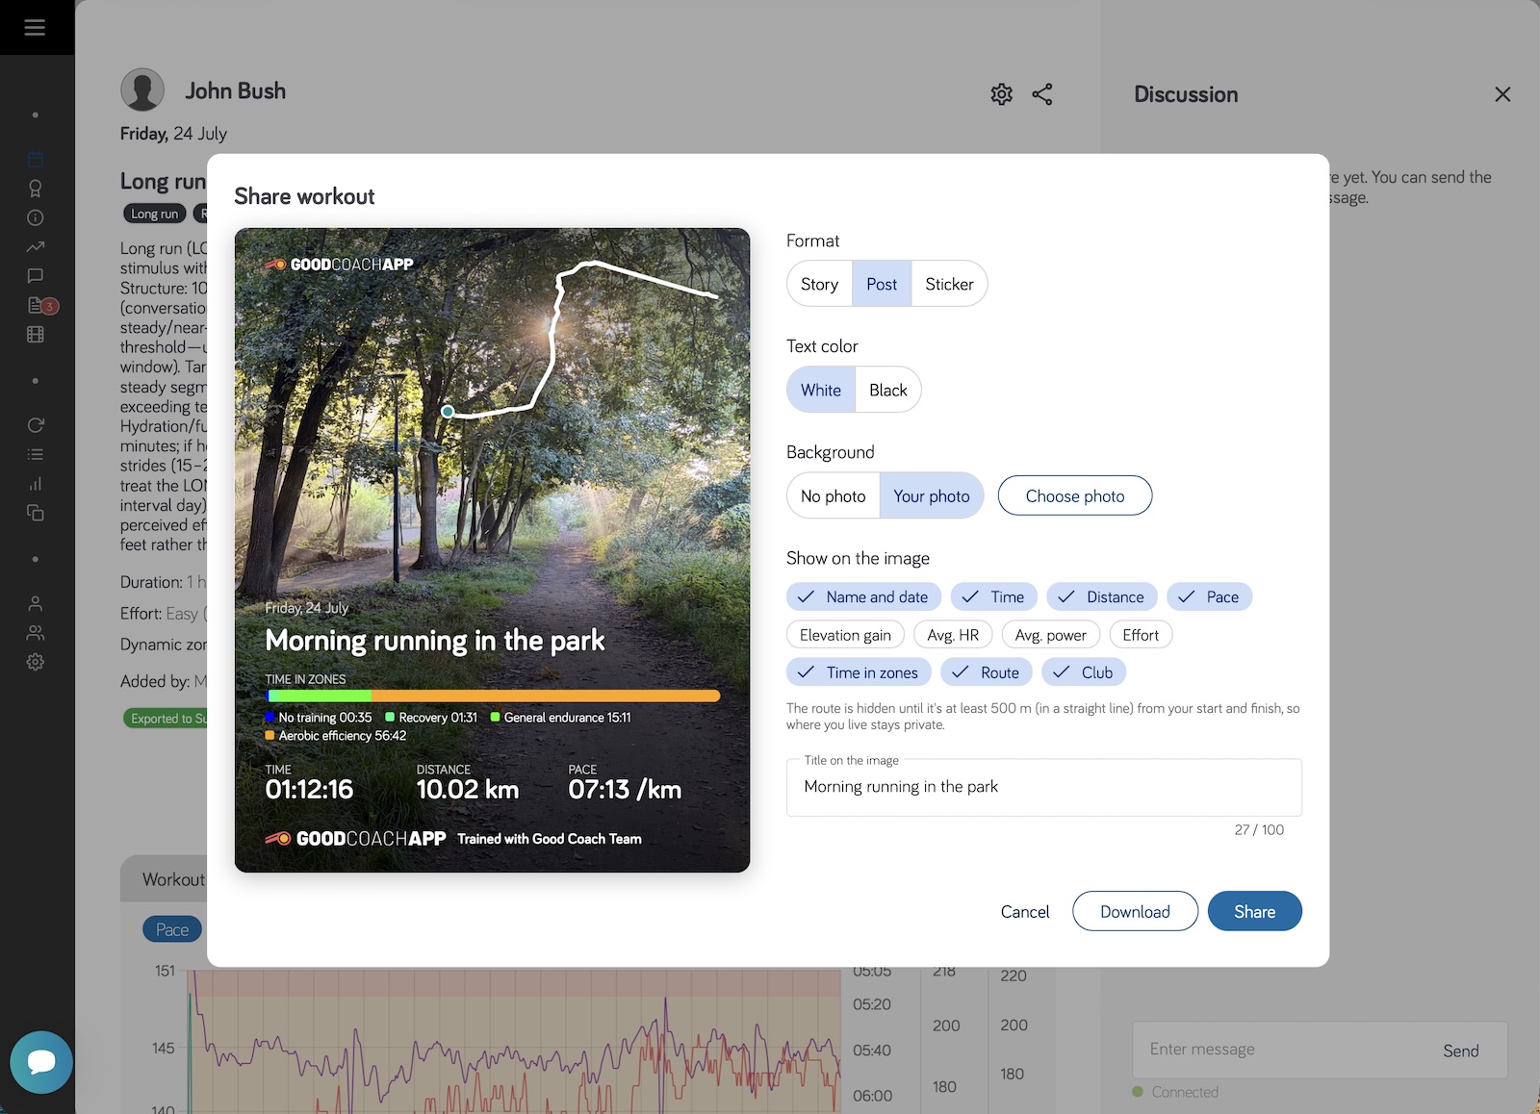1540x1114 pixels.
Task: Toggle the Pace chip in the dialog
Action: pos(1210,596)
